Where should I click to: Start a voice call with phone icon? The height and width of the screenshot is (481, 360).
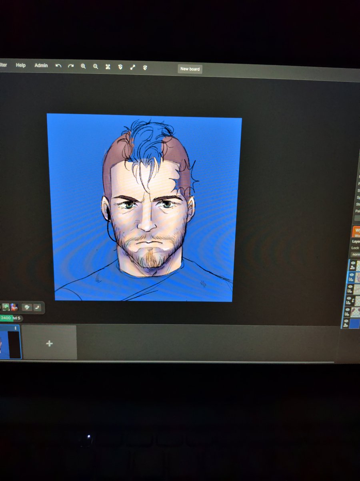(37, 307)
